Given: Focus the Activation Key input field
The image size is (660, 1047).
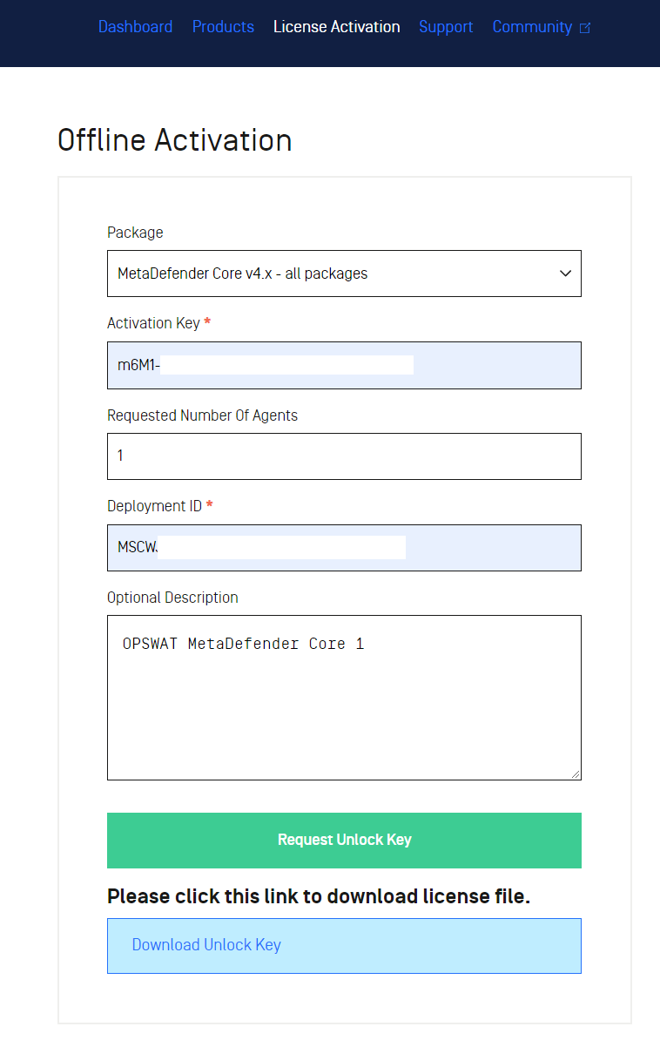Looking at the screenshot, I should pos(344,365).
